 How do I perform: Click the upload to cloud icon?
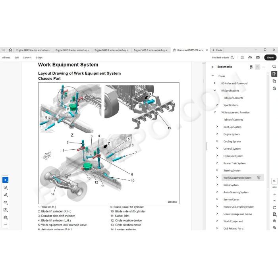(x=250, y=58)
